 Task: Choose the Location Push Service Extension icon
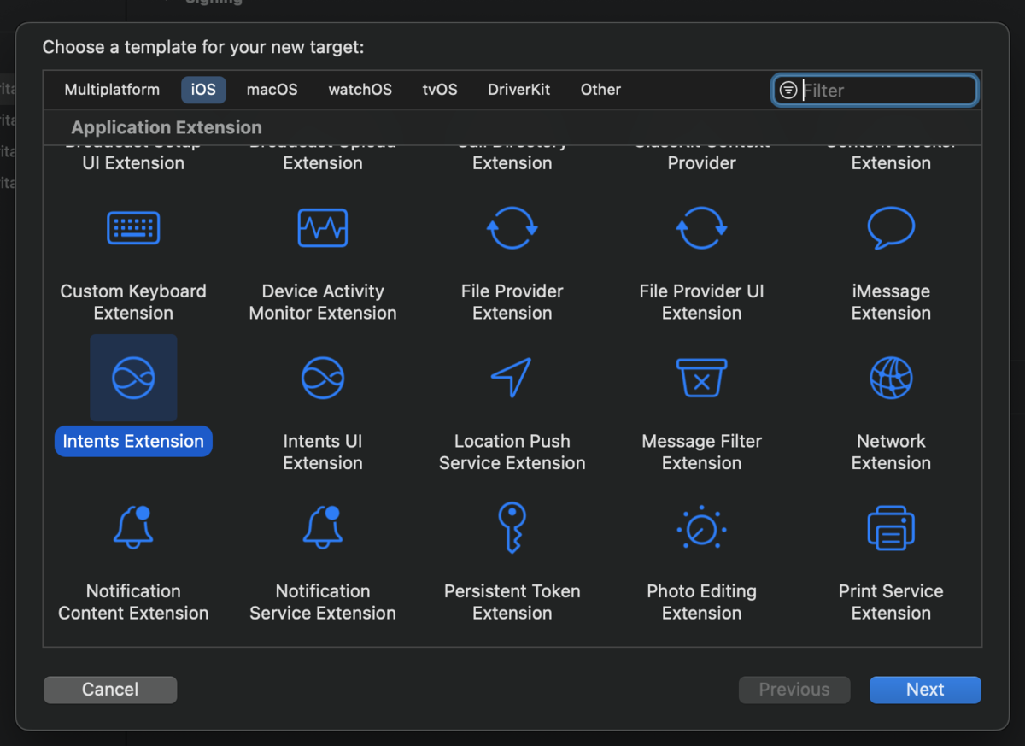pos(512,378)
